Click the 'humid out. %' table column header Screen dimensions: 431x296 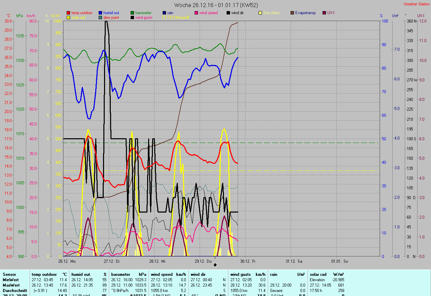click(x=89, y=274)
